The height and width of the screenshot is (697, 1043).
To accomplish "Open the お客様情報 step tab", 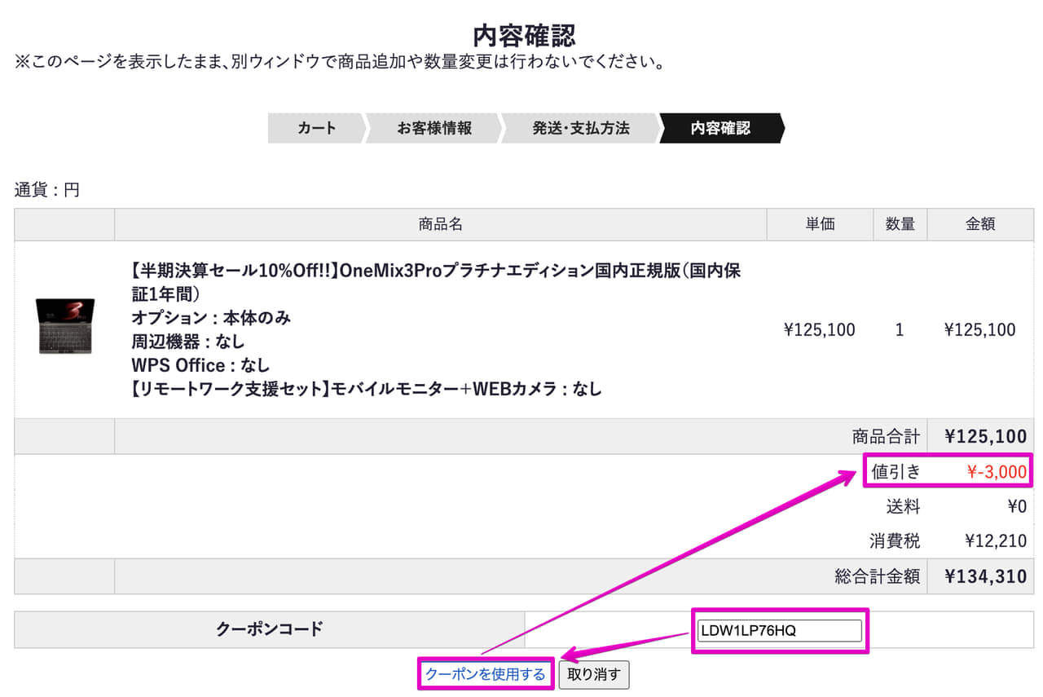I will [x=433, y=128].
